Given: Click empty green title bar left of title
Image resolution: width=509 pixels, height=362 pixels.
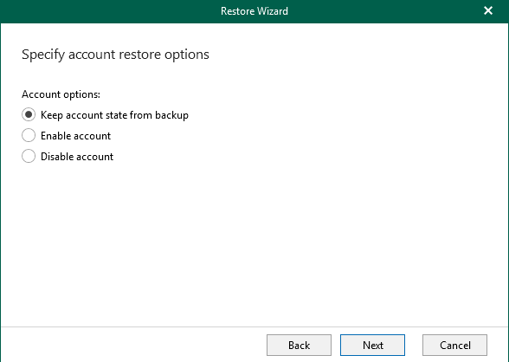Looking at the screenshot, I should click(111, 11).
